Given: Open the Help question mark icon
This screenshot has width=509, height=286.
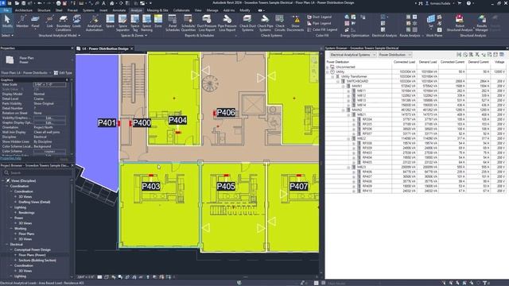Looking at the screenshot, I should point(468,3).
